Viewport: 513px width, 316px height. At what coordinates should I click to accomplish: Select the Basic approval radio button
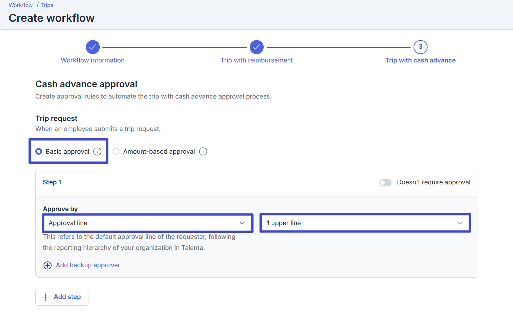click(x=39, y=152)
